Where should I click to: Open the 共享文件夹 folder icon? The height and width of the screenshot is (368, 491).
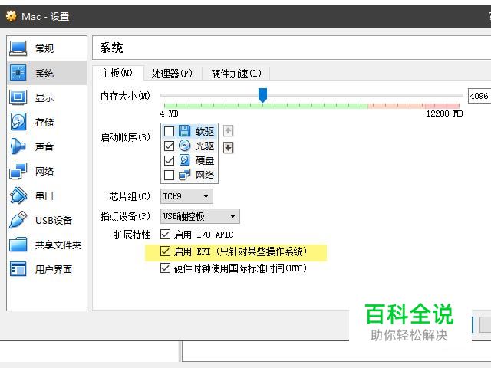point(18,245)
